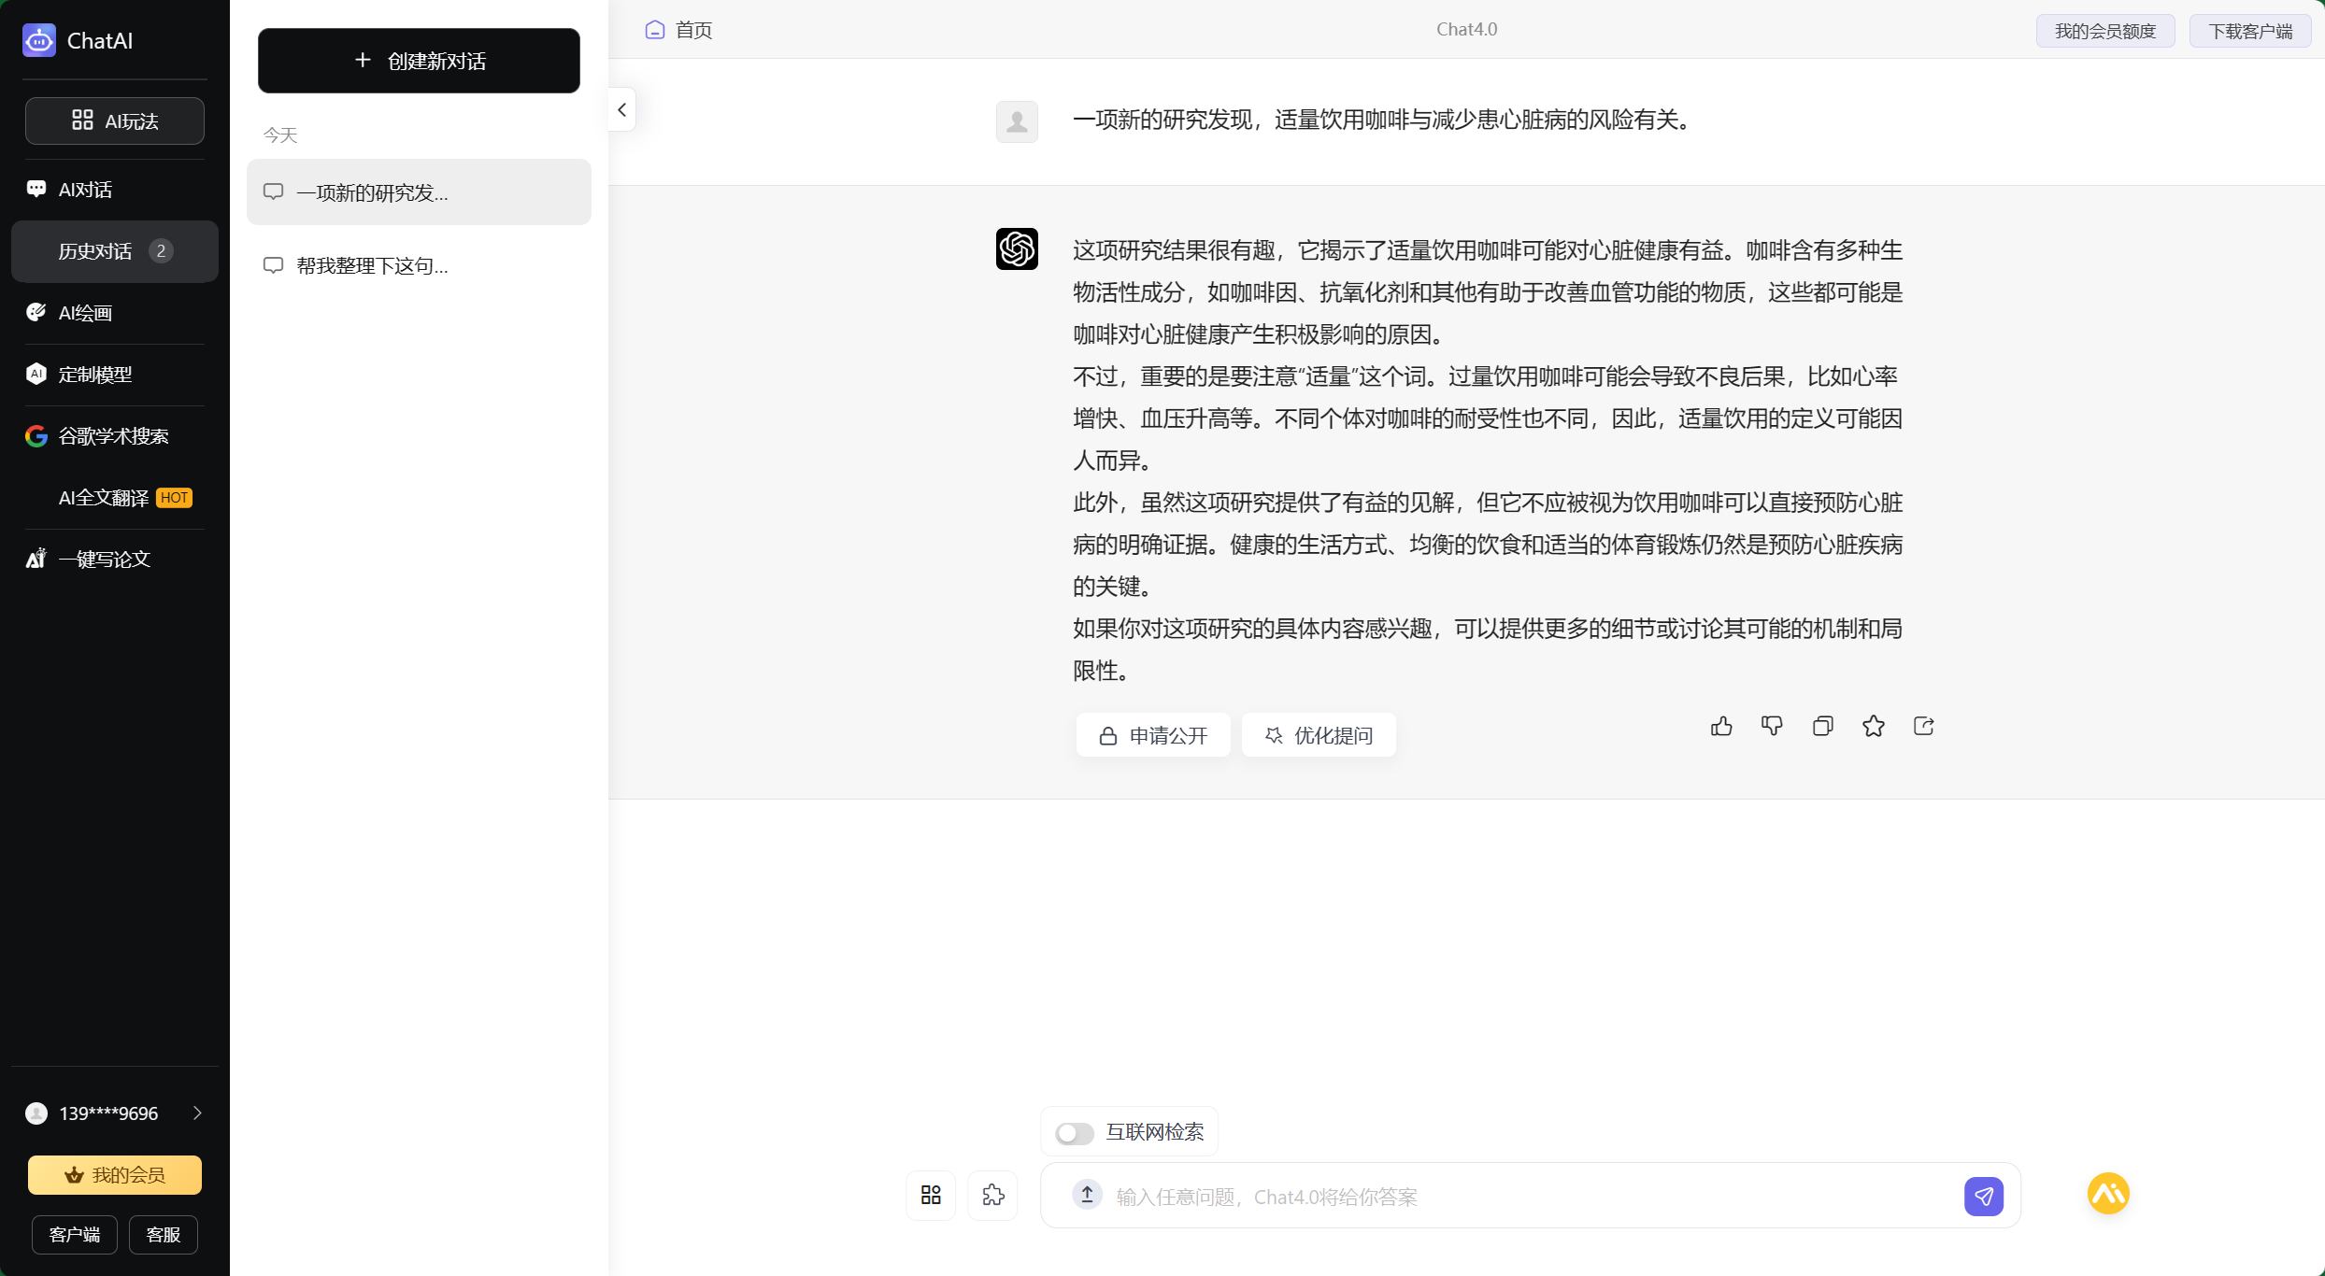Screen dimensions: 2325x1276
Task: Switch to 历史对话 in the sidebar
Action: 95,250
